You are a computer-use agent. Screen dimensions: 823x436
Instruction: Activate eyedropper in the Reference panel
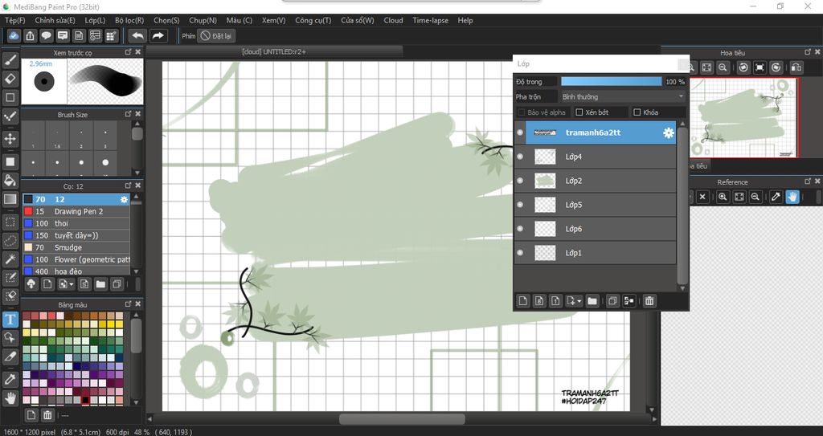point(776,197)
